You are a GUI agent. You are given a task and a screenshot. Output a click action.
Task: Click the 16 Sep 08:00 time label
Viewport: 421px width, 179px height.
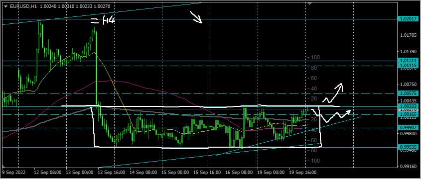tap(239, 173)
